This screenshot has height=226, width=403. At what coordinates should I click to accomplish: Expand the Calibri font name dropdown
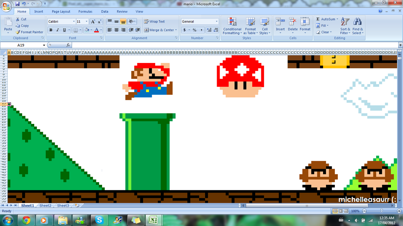74,21
